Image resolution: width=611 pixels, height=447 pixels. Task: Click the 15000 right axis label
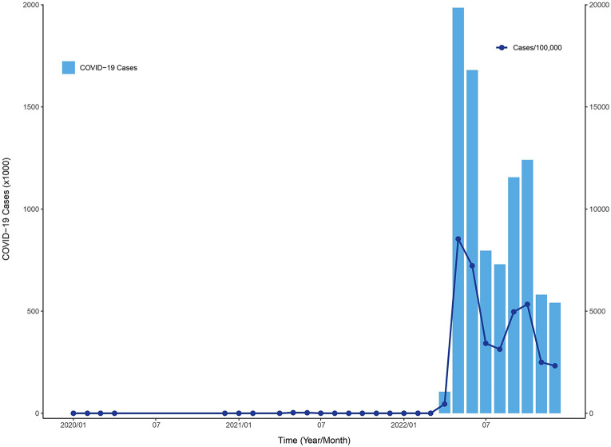tap(600, 107)
